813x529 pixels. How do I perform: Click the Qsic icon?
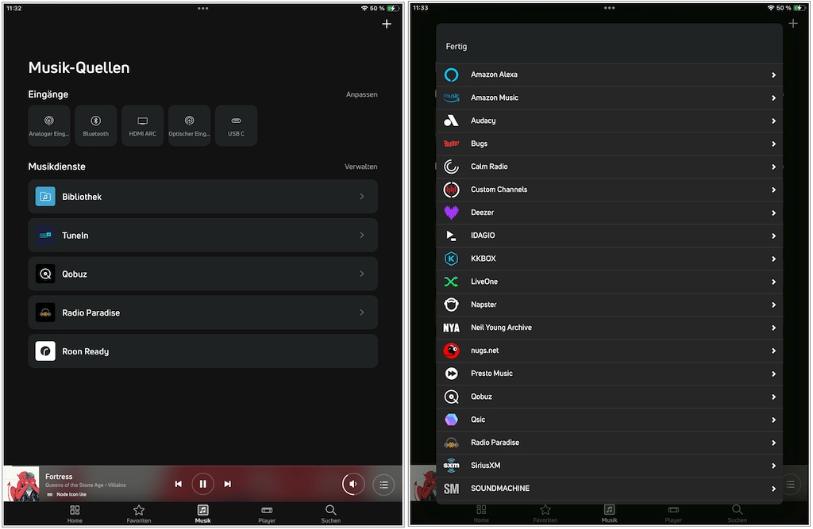click(x=451, y=420)
